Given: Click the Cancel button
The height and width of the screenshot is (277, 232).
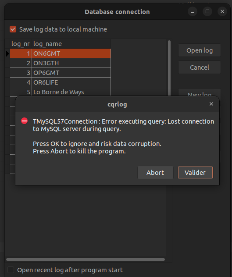Looking at the screenshot, I should (x=200, y=67).
